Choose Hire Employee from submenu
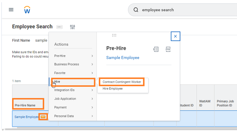This screenshot has height=131, width=237. pyautogui.click(x=112, y=89)
